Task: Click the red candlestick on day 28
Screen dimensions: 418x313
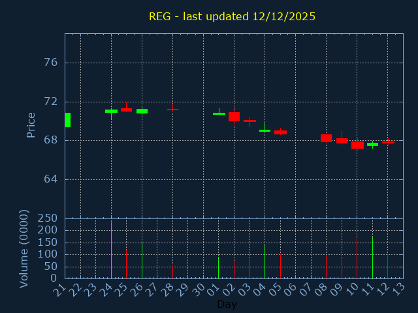Action: (172, 110)
